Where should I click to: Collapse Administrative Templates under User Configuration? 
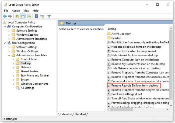click(9, 55)
